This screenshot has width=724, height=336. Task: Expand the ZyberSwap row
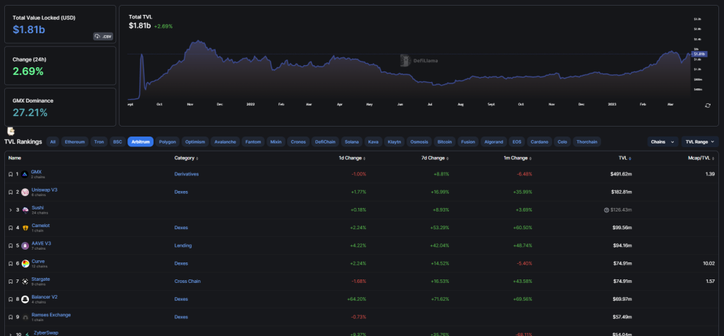11,334
